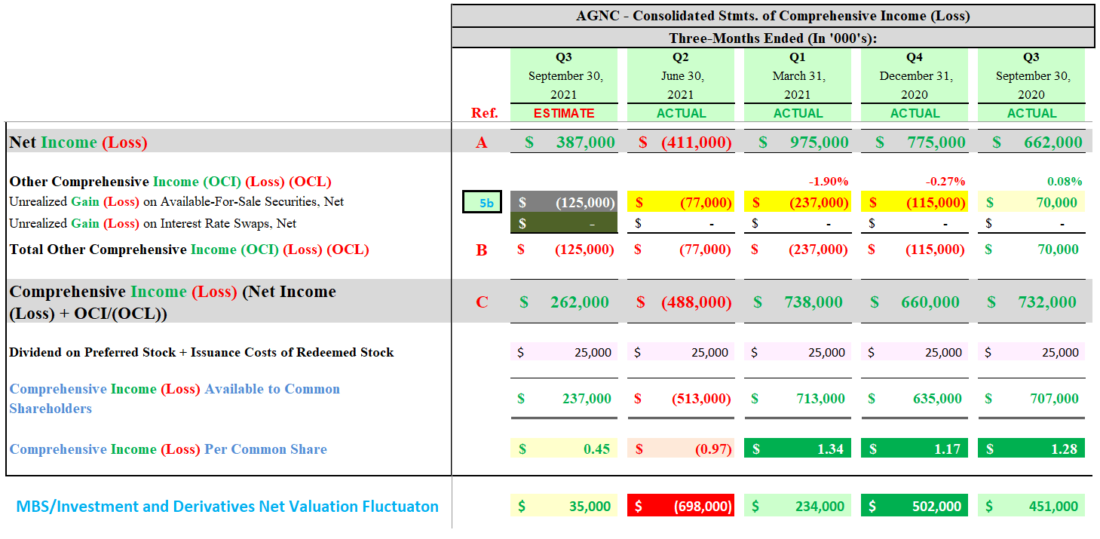This screenshot has height=539, width=1100.
Task: Select the outlined 5b reference cell
Action: click(482, 202)
